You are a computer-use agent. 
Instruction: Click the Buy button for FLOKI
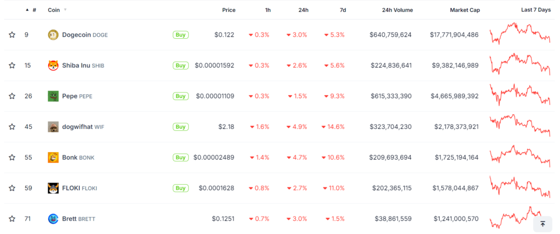(x=180, y=188)
